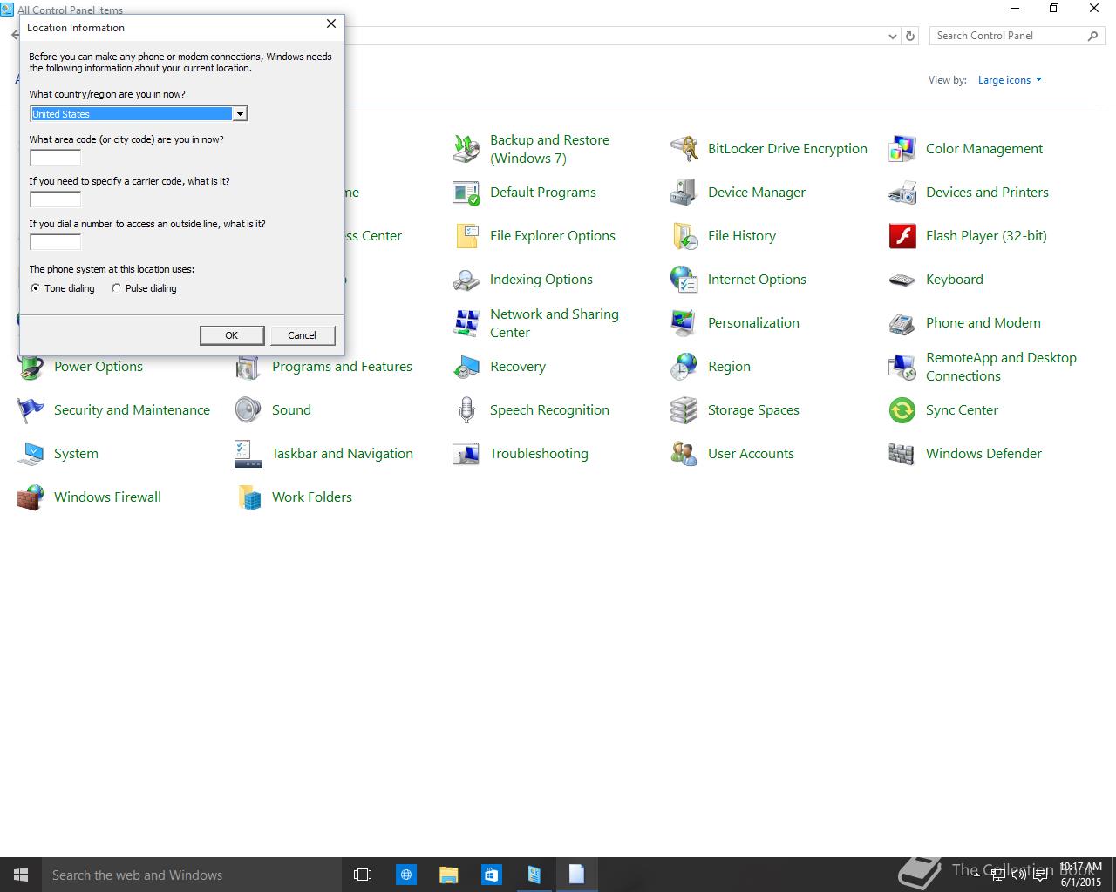Click Cancel in Location Information dialog
The width and height of the screenshot is (1116, 892).
302,335
